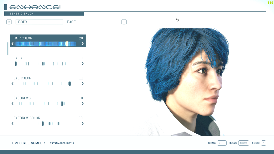Viewport: 274px width, 154px height.
Task: Cycle forward through Eyebrows styles
Action: pyautogui.click(x=82, y=103)
